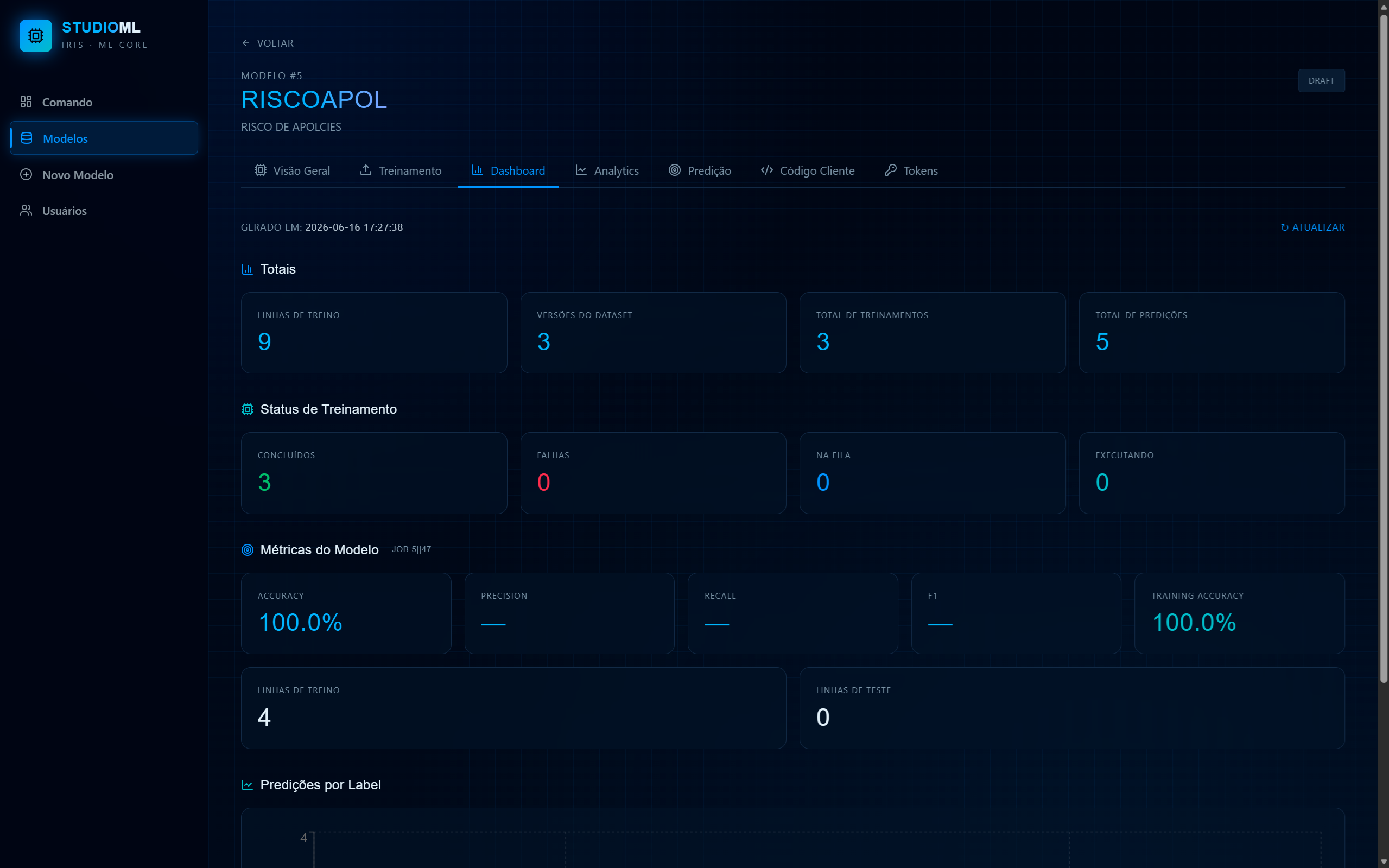Image resolution: width=1389 pixels, height=868 pixels.
Task: Click the RISCOAPOL model title
Action: tap(314, 99)
